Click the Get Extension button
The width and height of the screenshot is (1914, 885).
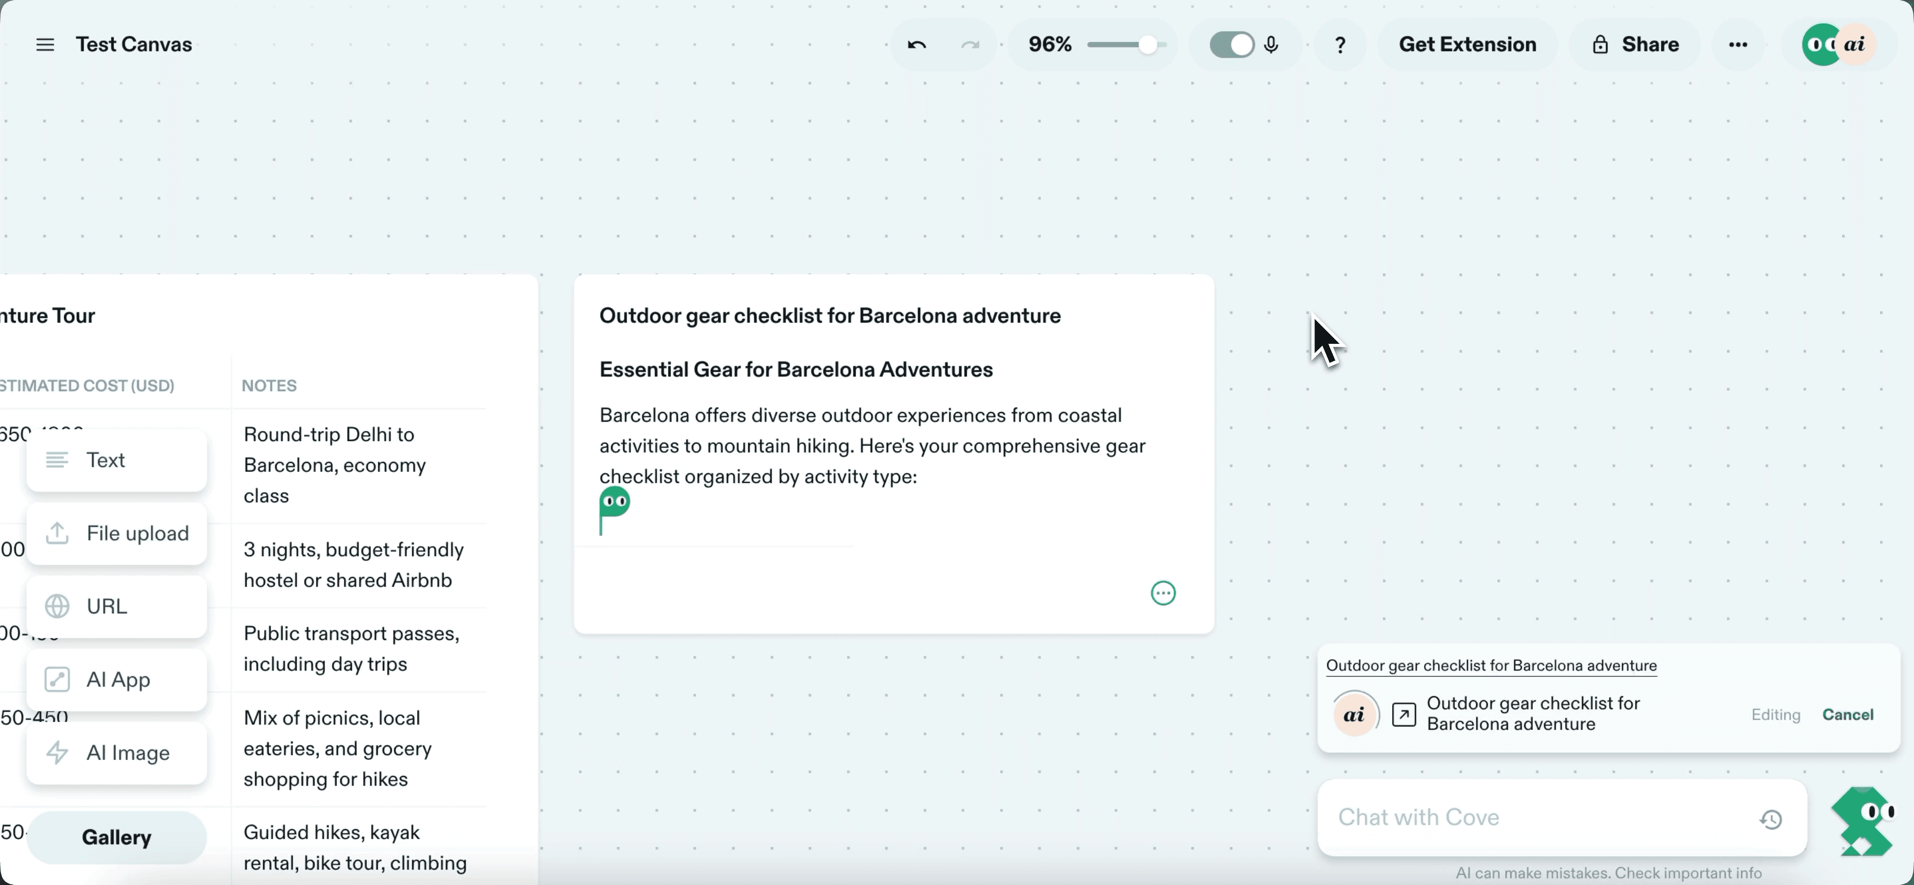tap(1466, 44)
